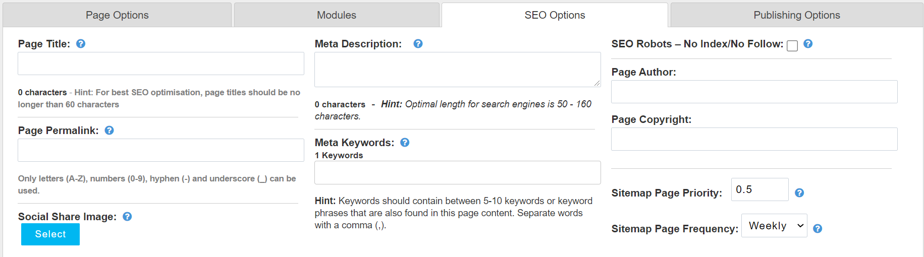Image resolution: width=924 pixels, height=257 pixels.
Task: Enable SEO Robots No Index/No Follow checkbox
Action: point(792,46)
